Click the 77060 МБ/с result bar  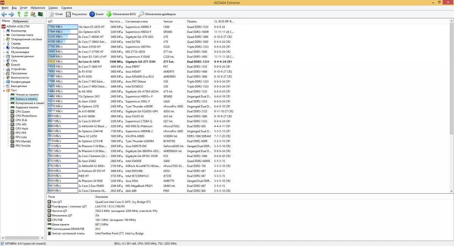pyautogui.click(x=62, y=27)
